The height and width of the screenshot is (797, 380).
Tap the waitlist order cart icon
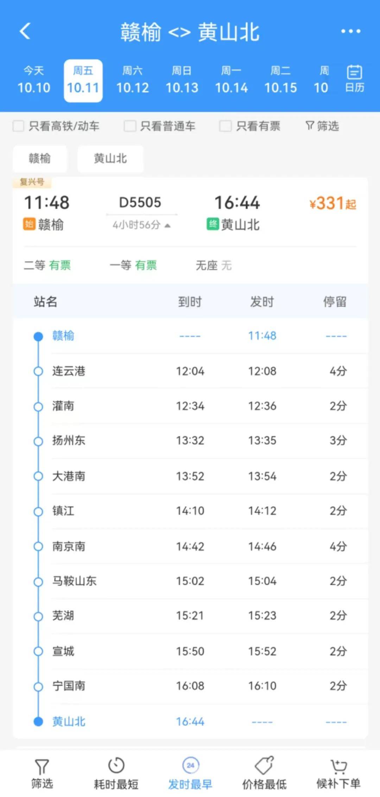pyautogui.click(x=338, y=766)
